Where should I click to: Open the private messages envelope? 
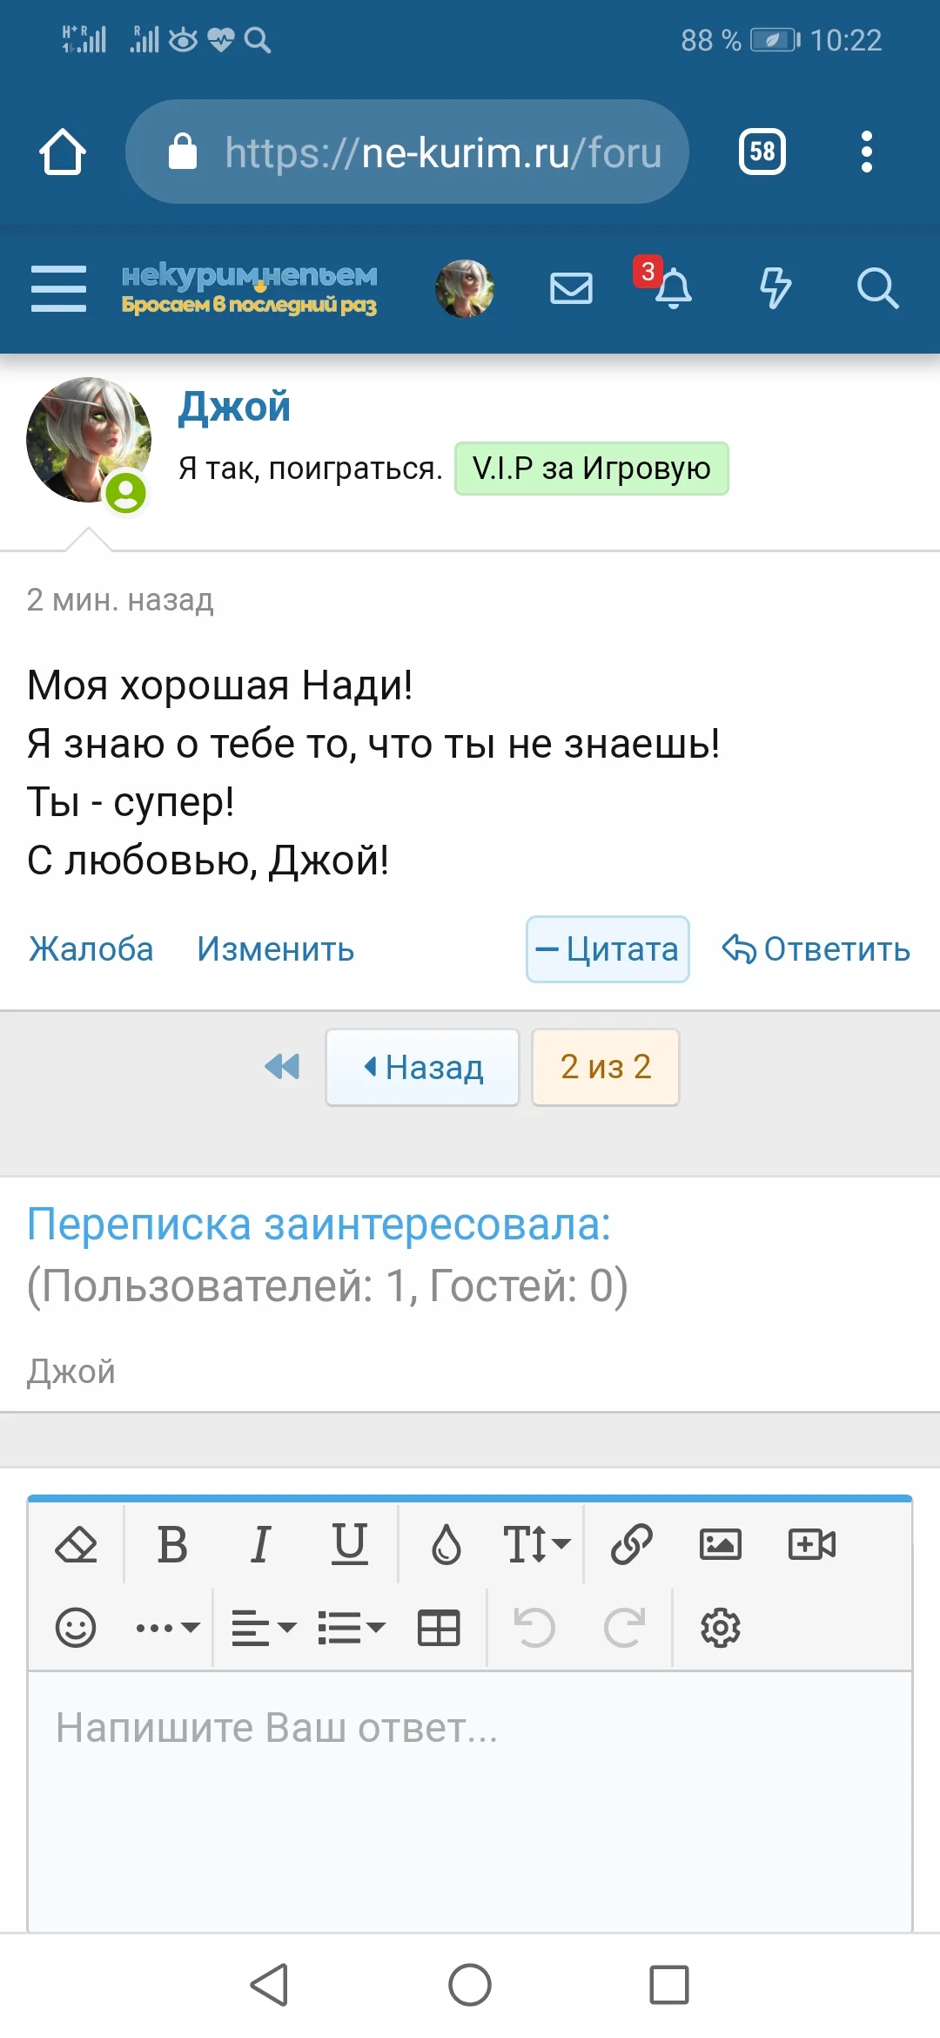click(571, 287)
